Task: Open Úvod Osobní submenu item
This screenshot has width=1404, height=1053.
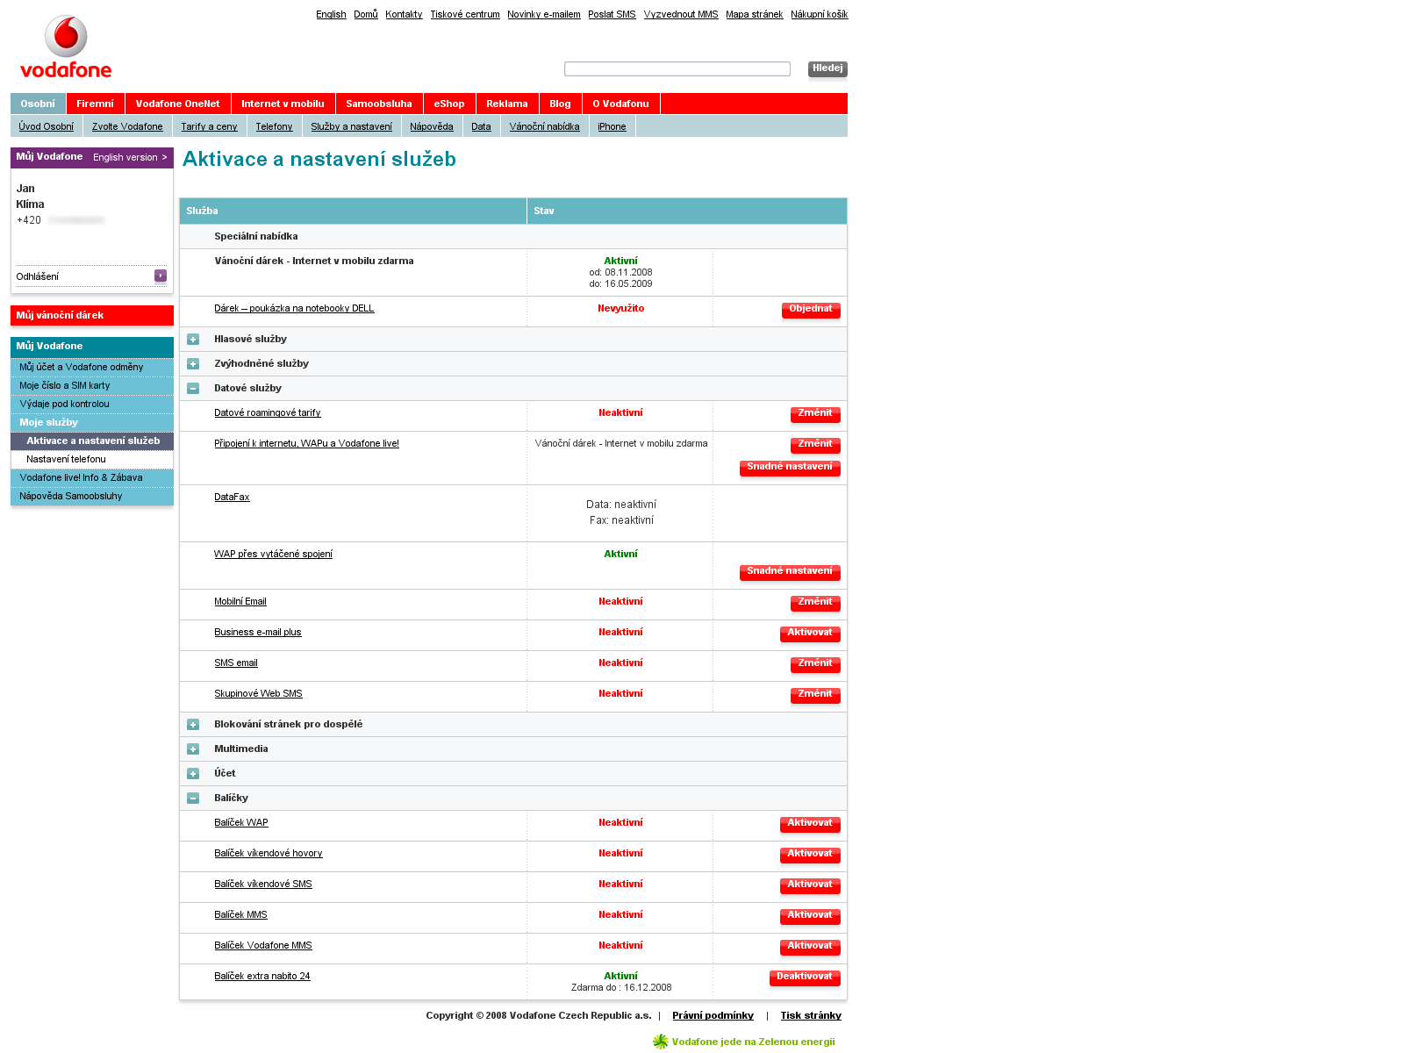Action: (47, 126)
